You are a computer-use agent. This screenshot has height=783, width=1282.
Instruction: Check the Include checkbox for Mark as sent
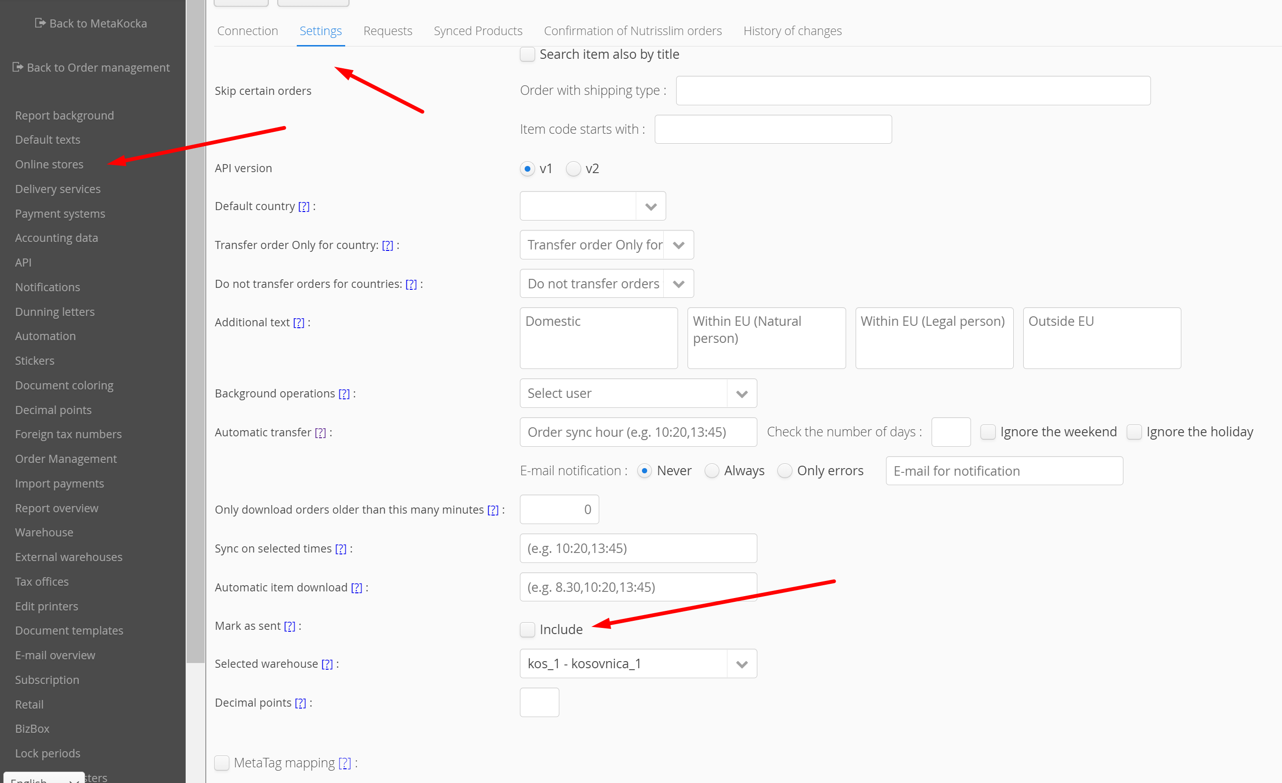pyautogui.click(x=528, y=629)
